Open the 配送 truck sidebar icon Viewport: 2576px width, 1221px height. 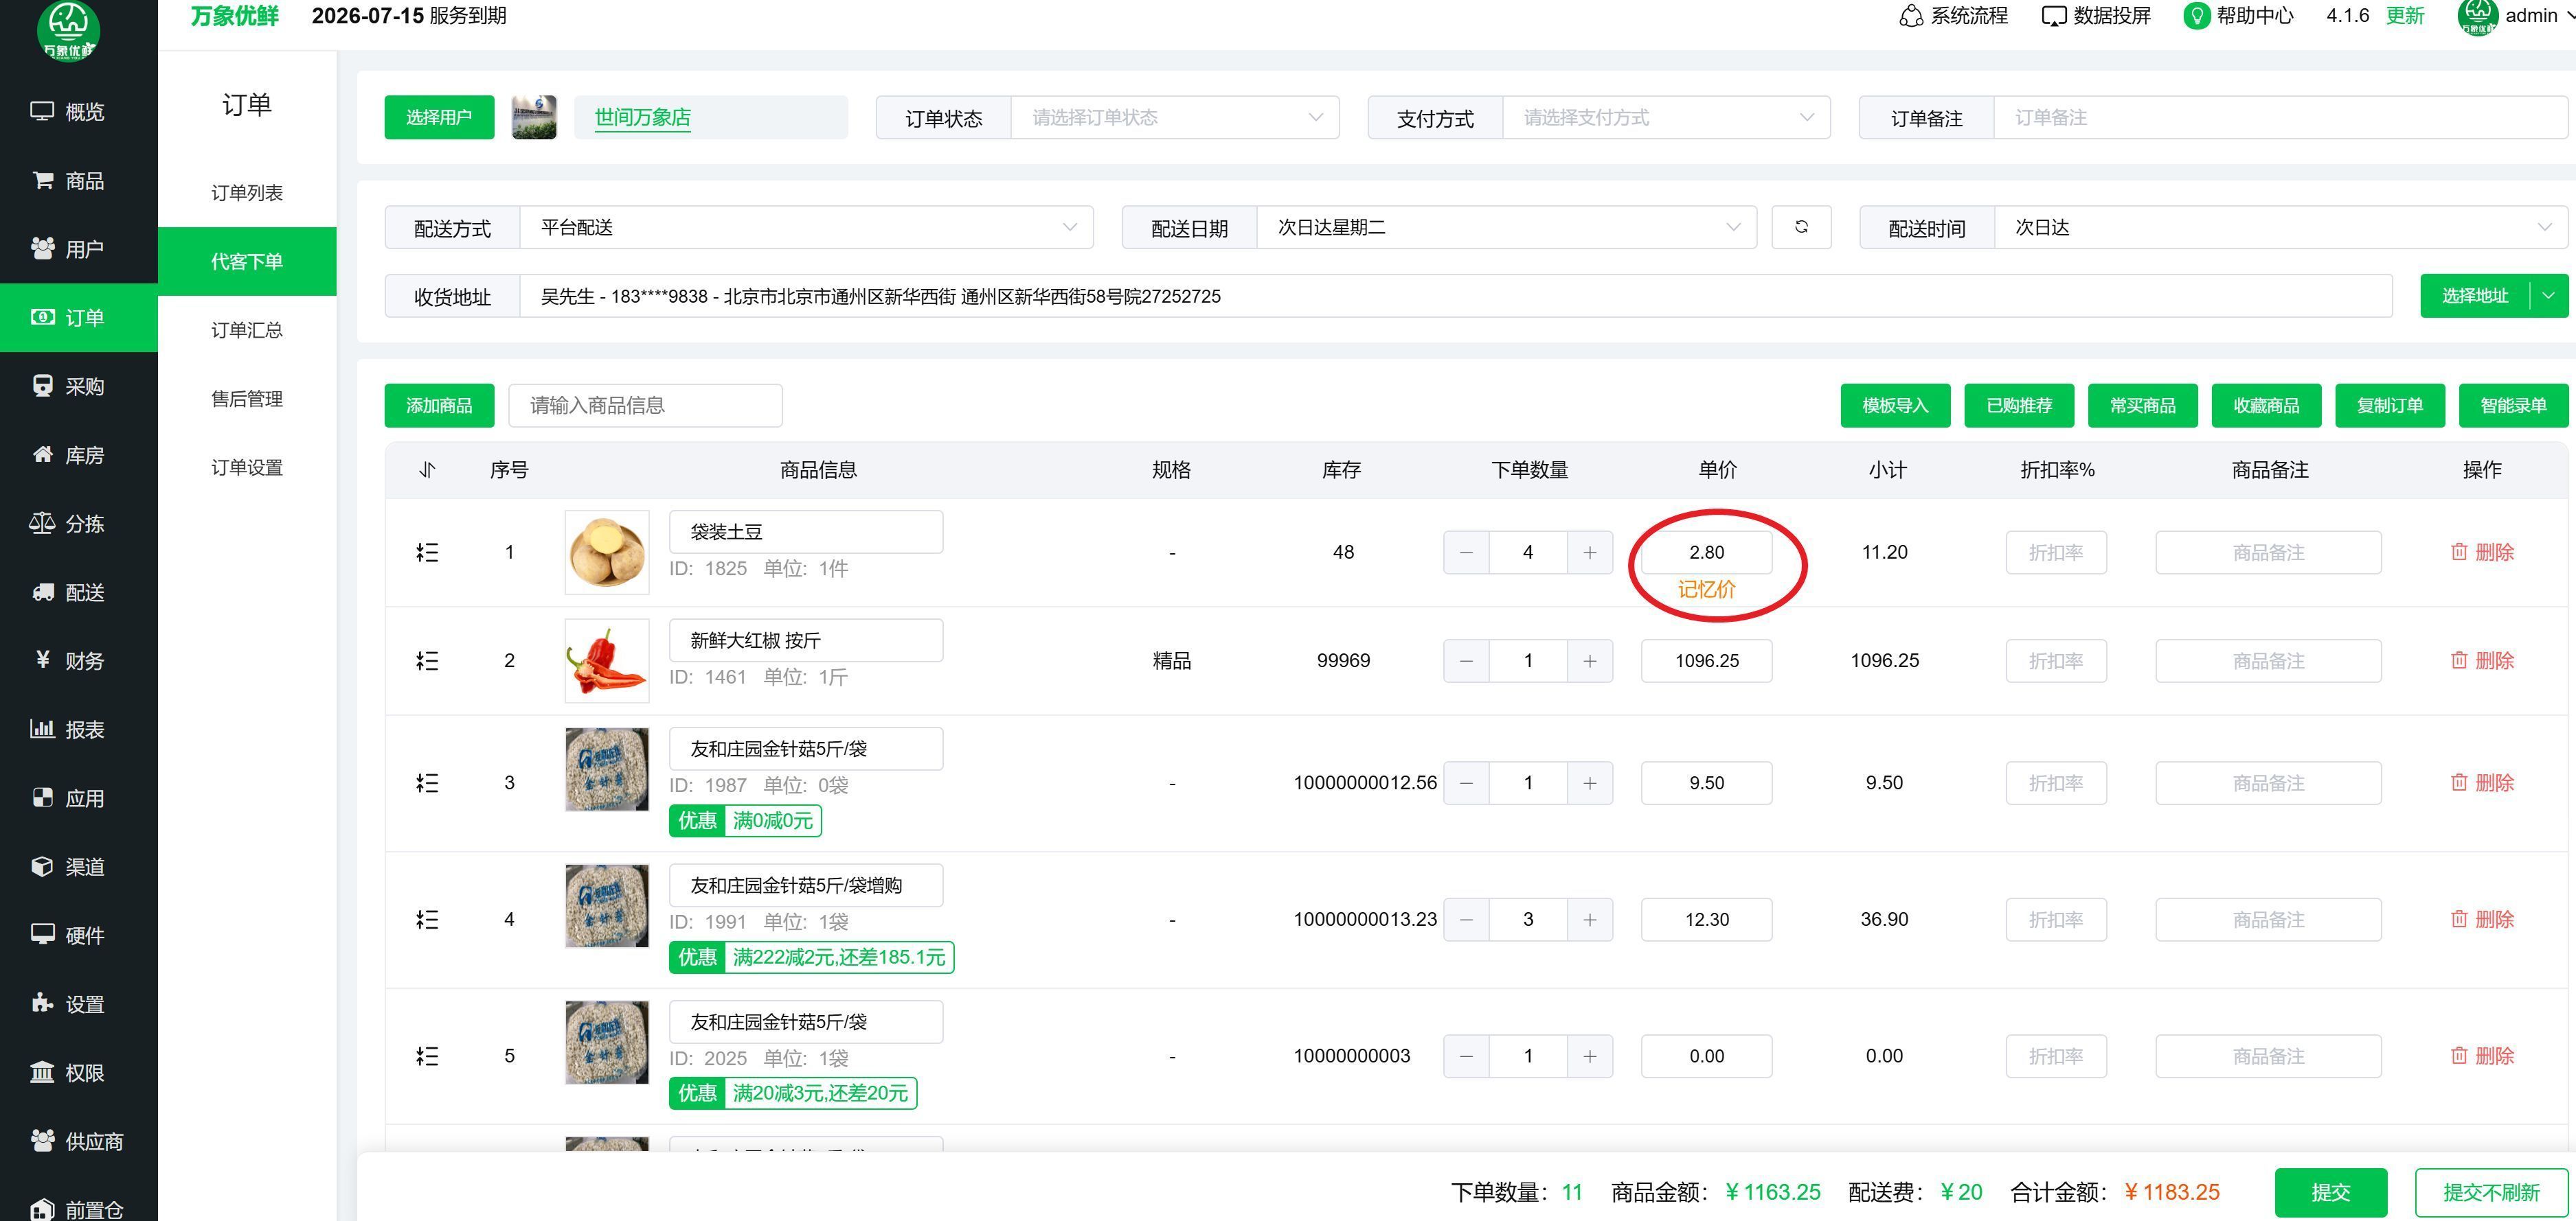point(42,592)
